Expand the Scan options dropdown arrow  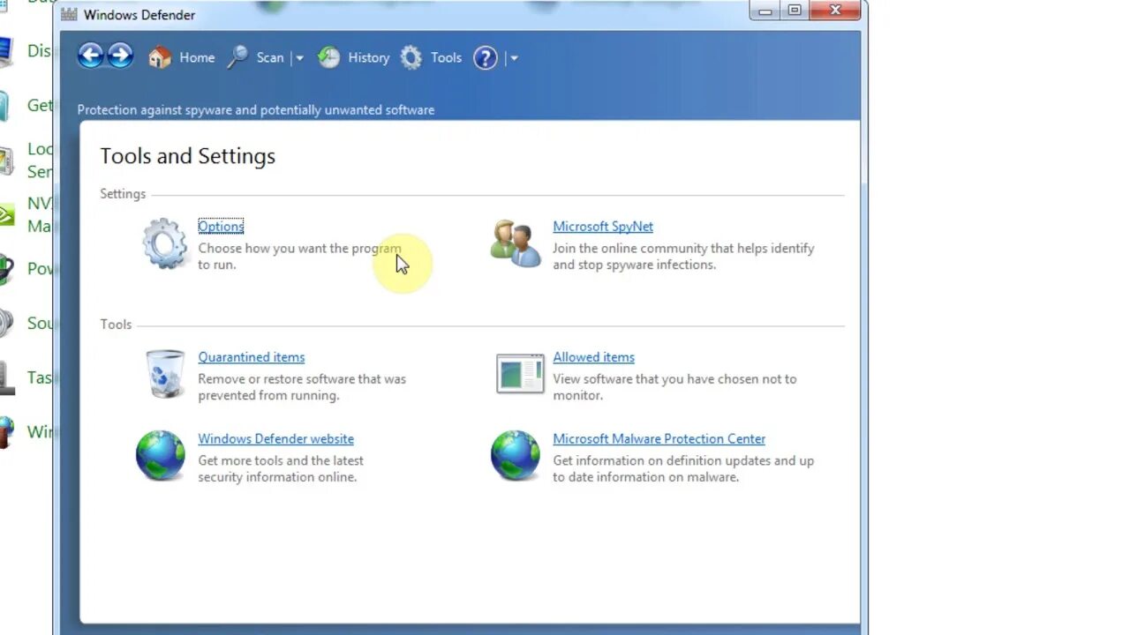click(x=299, y=58)
